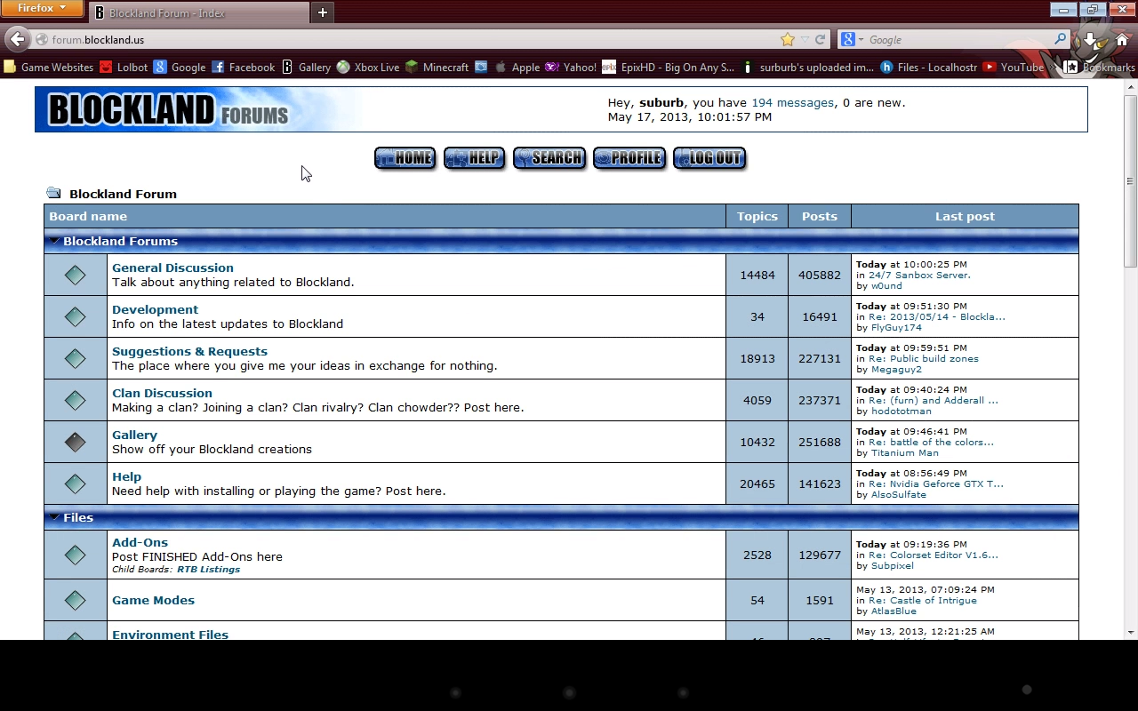The image size is (1138, 711).
Task: Open the EpixHD bookmark
Action: 669,67
